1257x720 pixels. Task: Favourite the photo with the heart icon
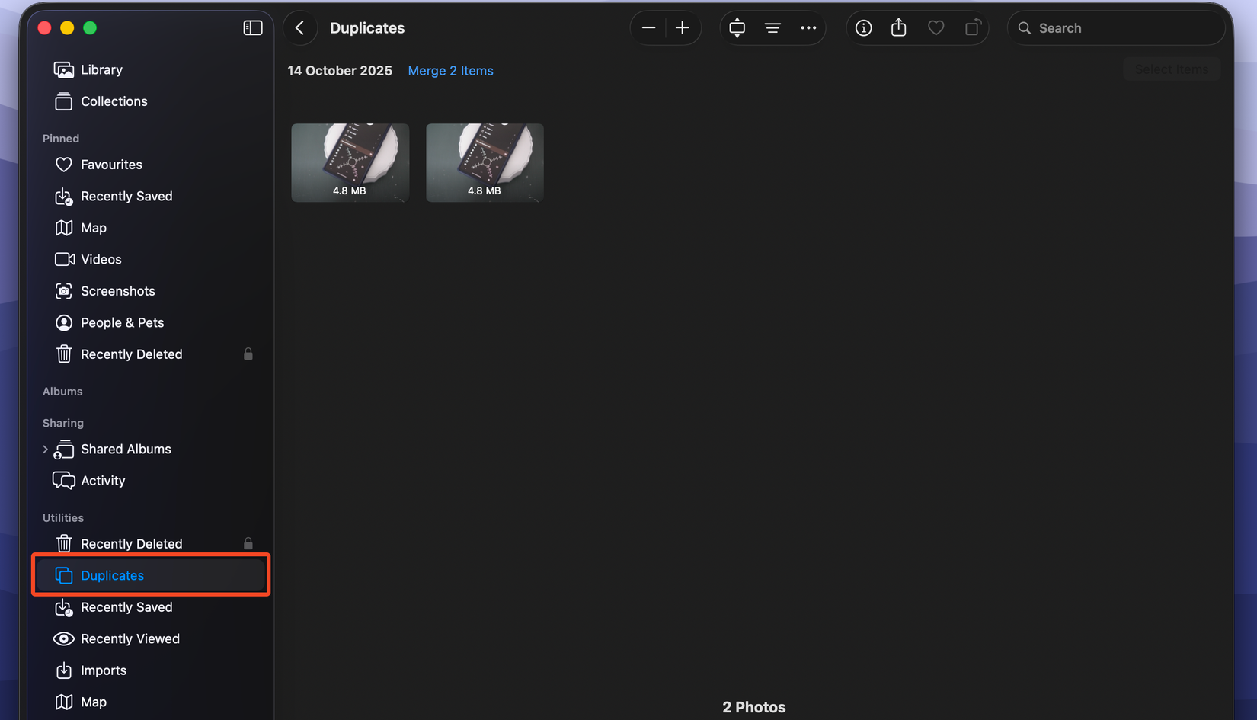(936, 27)
